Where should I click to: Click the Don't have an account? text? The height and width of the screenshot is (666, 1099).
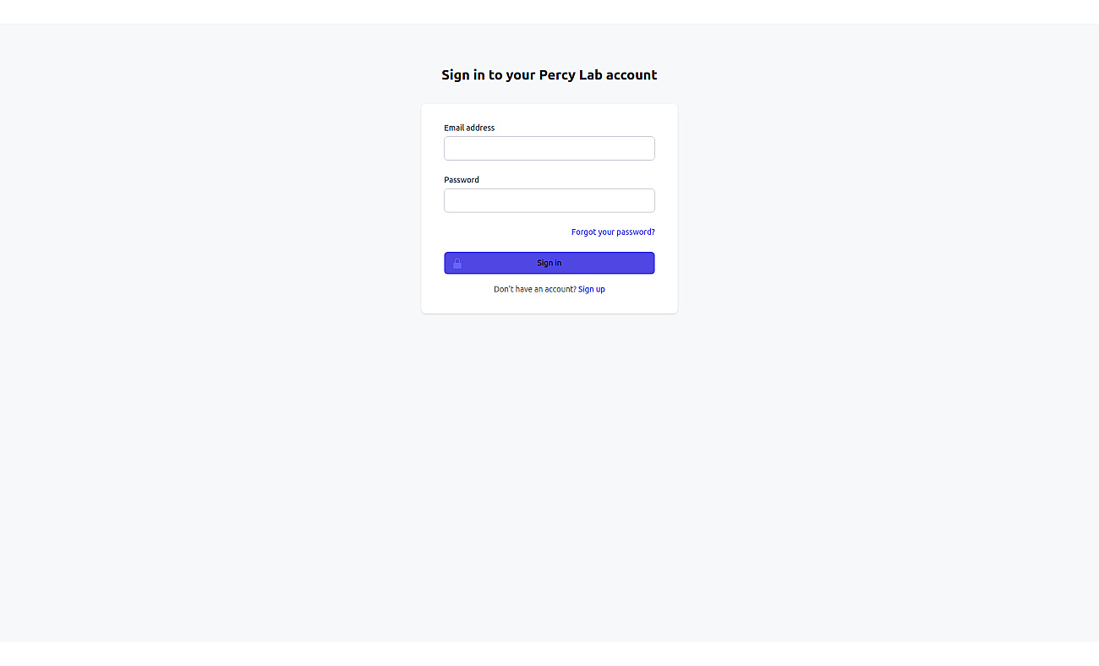(x=535, y=289)
